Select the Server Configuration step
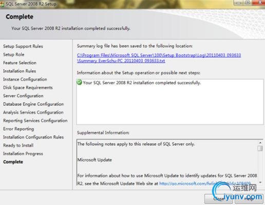Image resolution: width=265 pixels, height=205 pixels. coord(23,96)
